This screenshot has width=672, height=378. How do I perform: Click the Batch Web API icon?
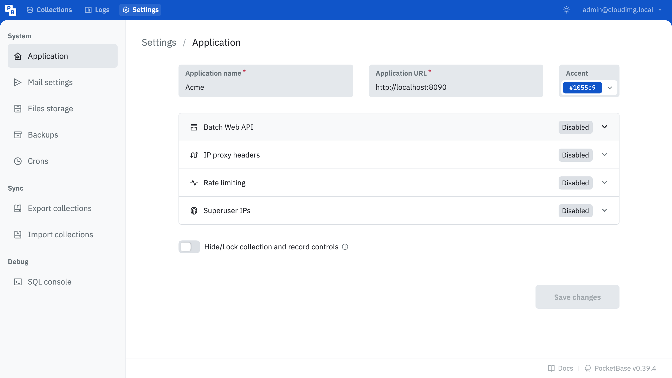(x=194, y=127)
